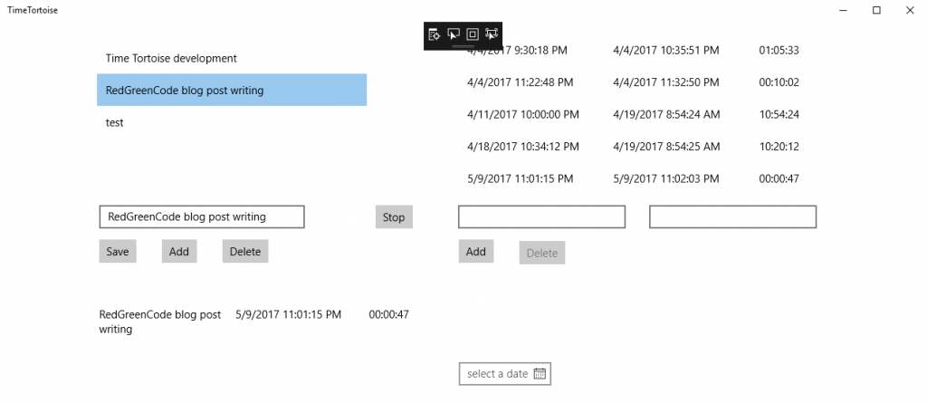The image size is (927, 403).
Task: Focus the end time input field
Action: click(x=732, y=217)
